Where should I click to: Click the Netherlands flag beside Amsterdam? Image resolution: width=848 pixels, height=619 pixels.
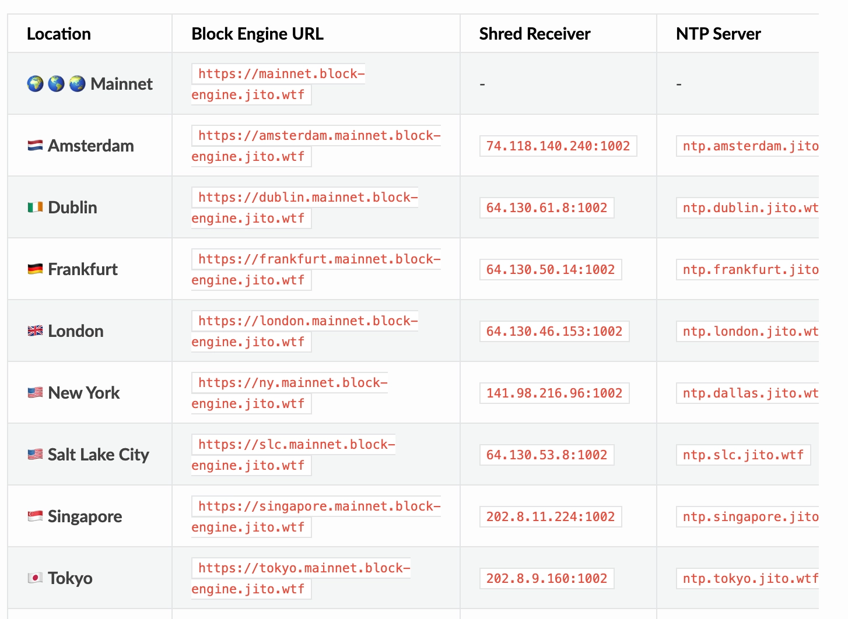[x=35, y=146]
